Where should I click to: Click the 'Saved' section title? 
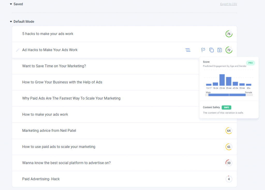18,4
